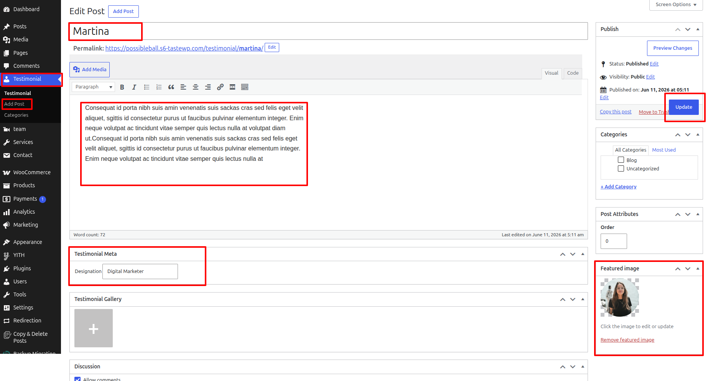Viewport: 708px width, 381px height.
Task: Open Categories submenu under Testimonial
Action: point(16,115)
